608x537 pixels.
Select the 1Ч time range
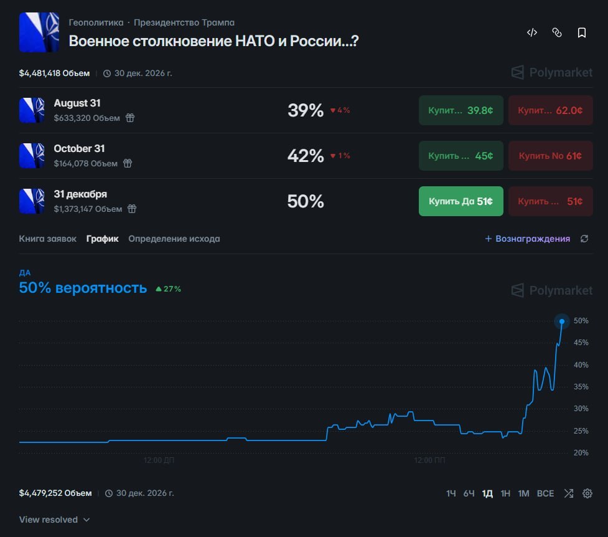(451, 493)
